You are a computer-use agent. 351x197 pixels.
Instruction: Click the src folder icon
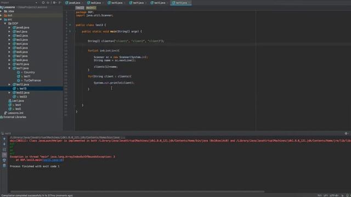(5, 20)
